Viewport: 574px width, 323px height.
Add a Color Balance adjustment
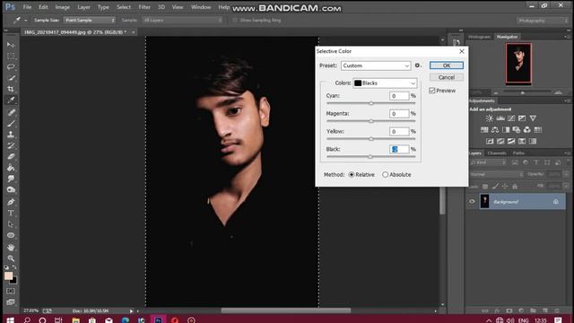pyautogui.click(x=495, y=129)
